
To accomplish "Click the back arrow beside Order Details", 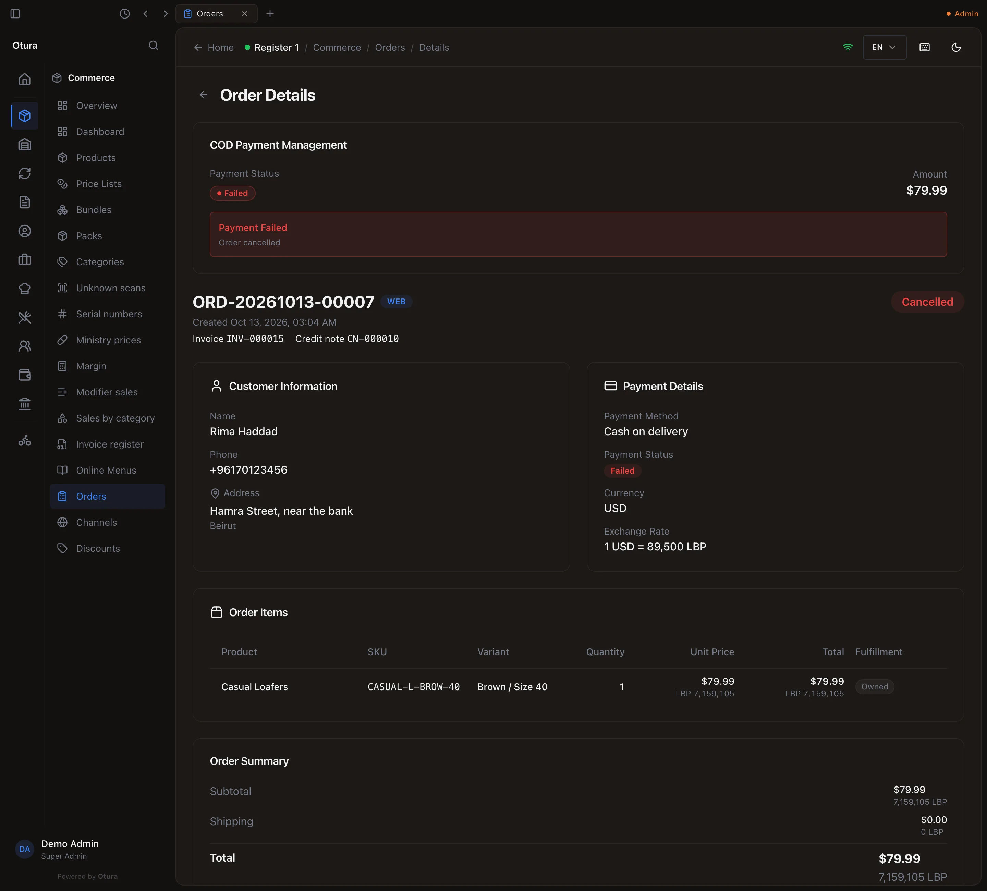I will 204,95.
